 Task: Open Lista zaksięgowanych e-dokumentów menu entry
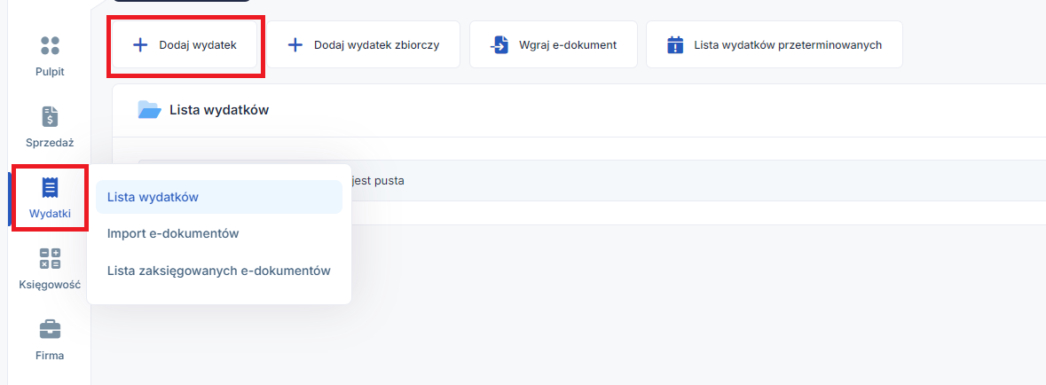pyautogui.click(x=219, y=271)
